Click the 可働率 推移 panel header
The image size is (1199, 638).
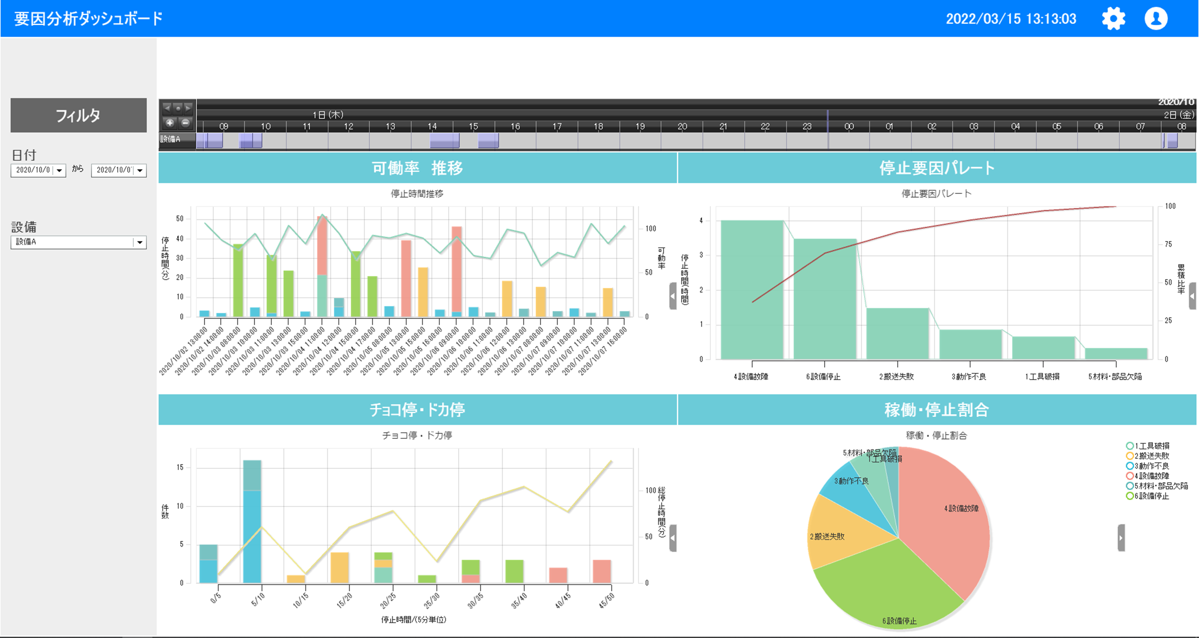point(417,167)
